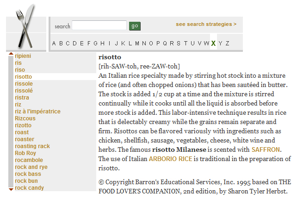Viewport: 297px width, 199px height.
Task: Go to letter Z in the alphabet index
Action: tap(227, 44)
